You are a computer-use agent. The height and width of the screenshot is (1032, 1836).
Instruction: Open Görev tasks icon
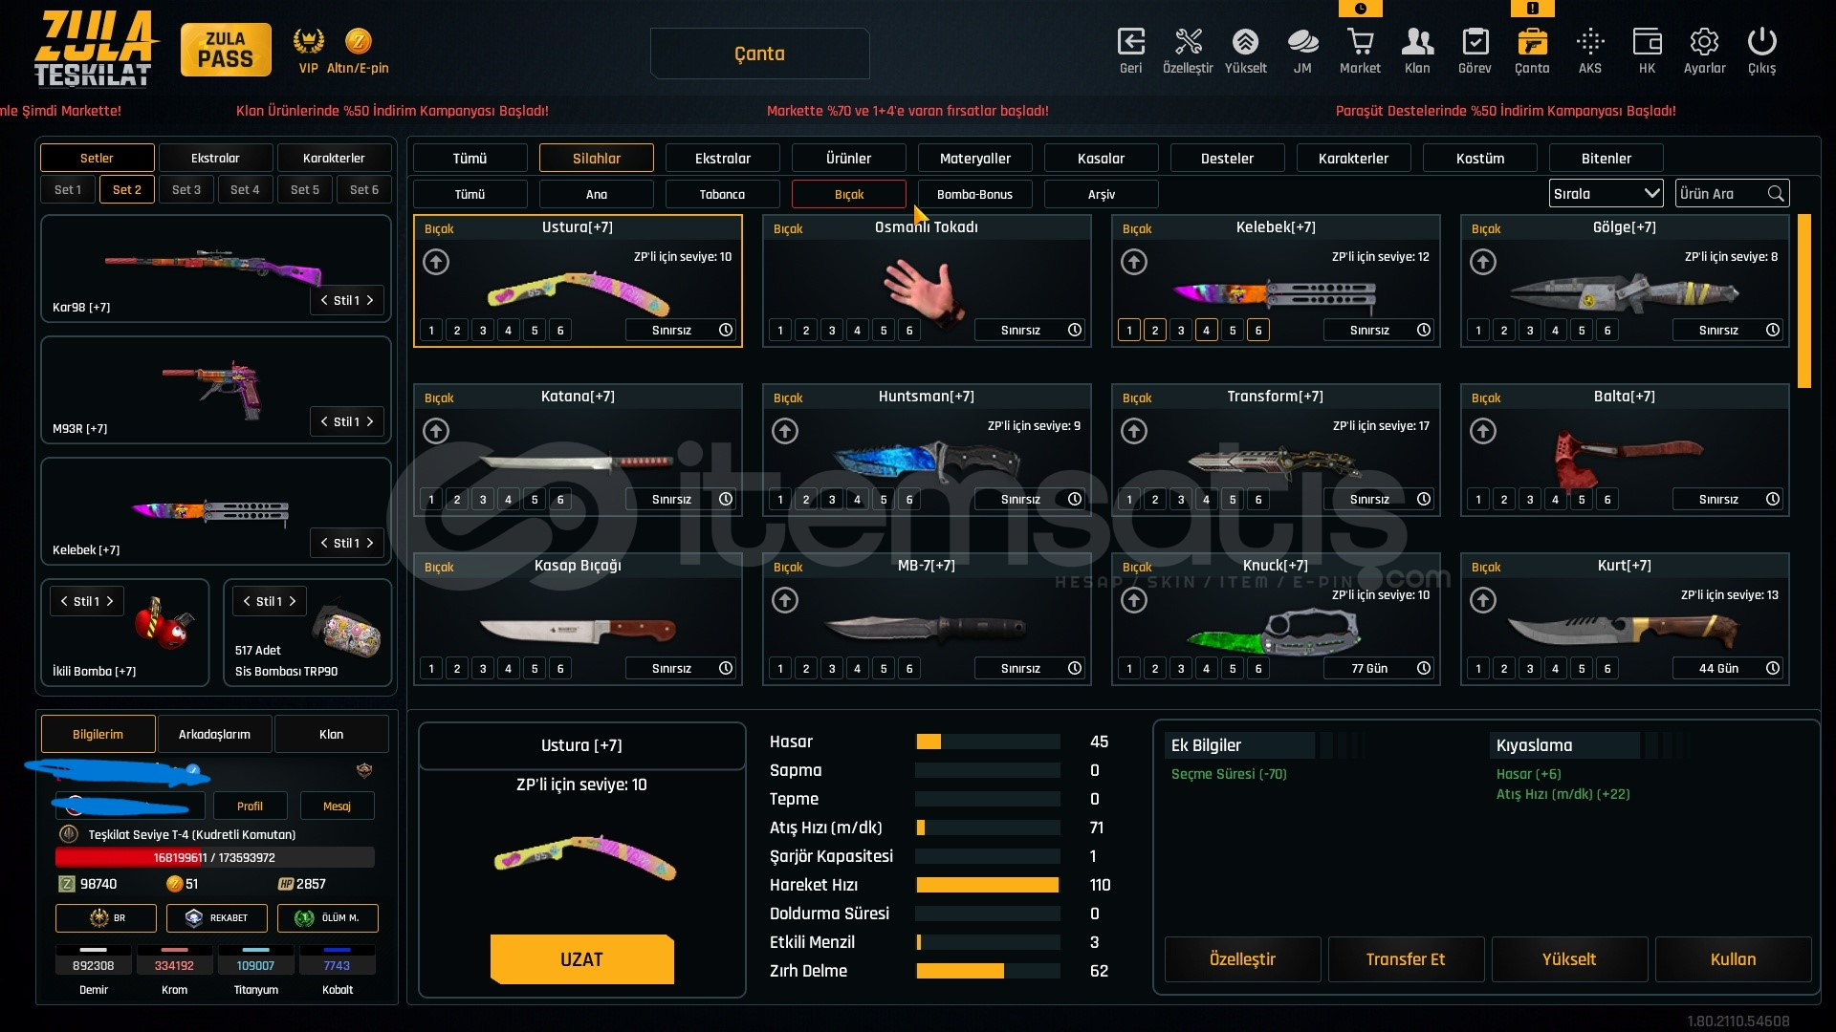(x=1475, y=42)
